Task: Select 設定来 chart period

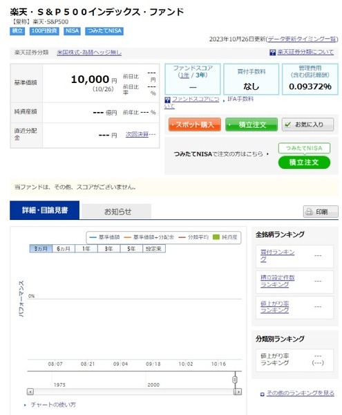Action: coord(154,249)
